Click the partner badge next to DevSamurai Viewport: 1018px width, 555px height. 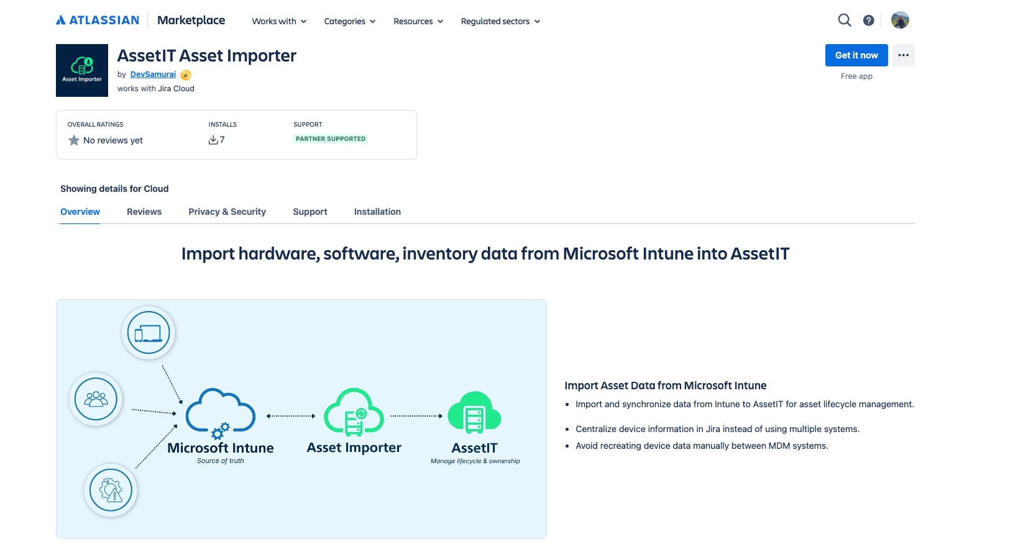click(x=186, y=75)
